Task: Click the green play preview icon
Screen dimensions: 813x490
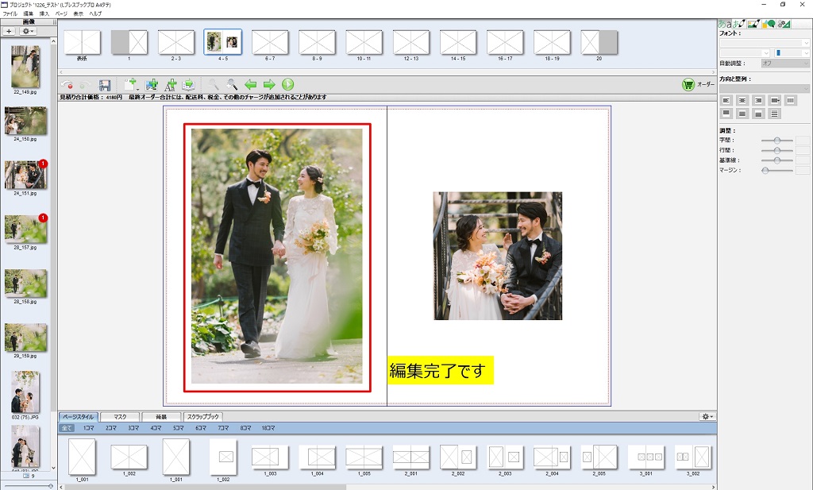Action: click(287, 84)
